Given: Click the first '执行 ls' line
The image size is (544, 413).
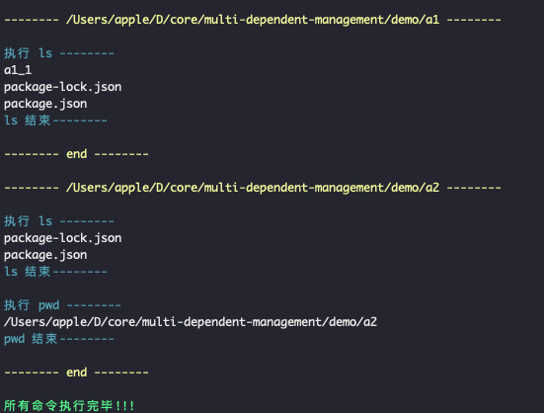Looking at the screenshot, I should (59, 53).
